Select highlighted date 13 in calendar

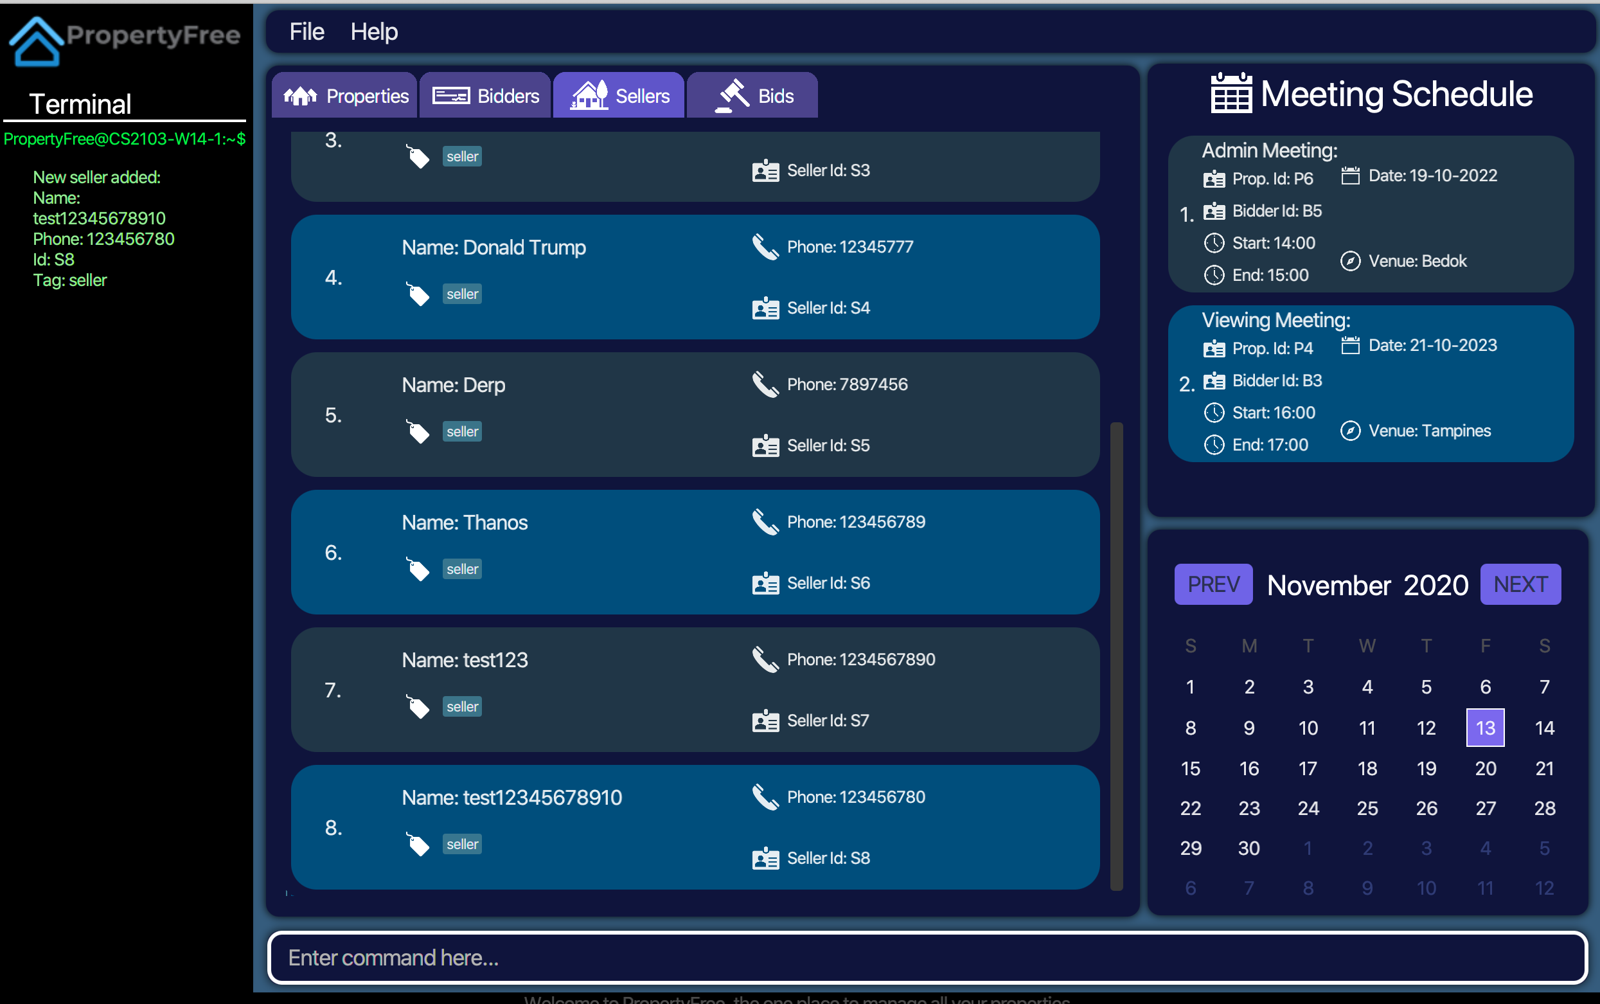point(1484,728)
